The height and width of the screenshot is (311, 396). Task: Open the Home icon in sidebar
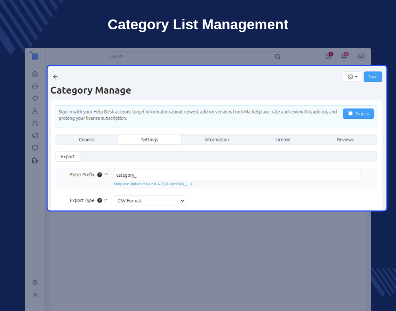[35, 74]
